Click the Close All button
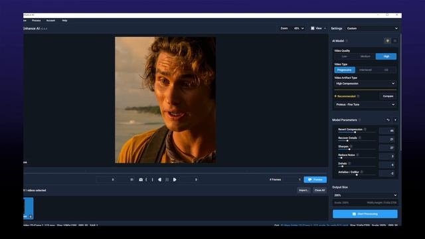Viewport: 425px width, 239px height. coord(319,191)
